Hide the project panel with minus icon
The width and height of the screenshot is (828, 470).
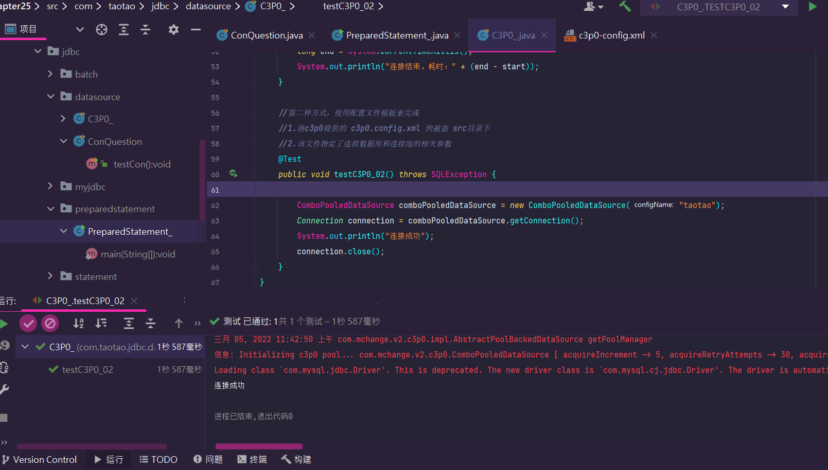pyautogui.click(x=196, y=30)
